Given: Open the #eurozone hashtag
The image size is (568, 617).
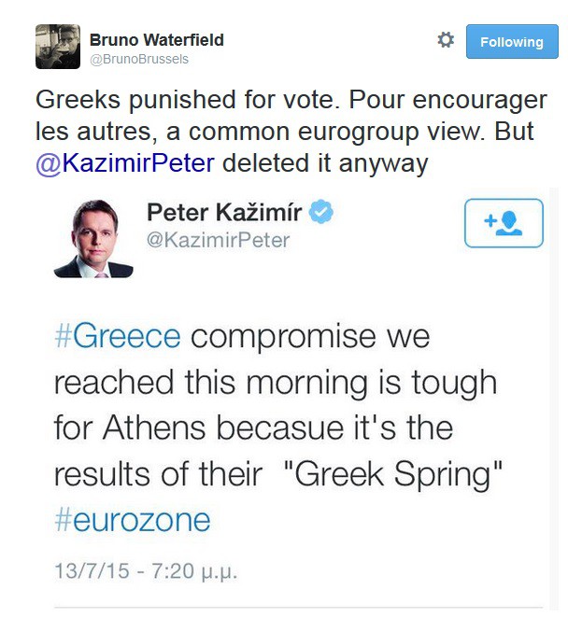Looking at the screenshot, I should tap(133, 520).
